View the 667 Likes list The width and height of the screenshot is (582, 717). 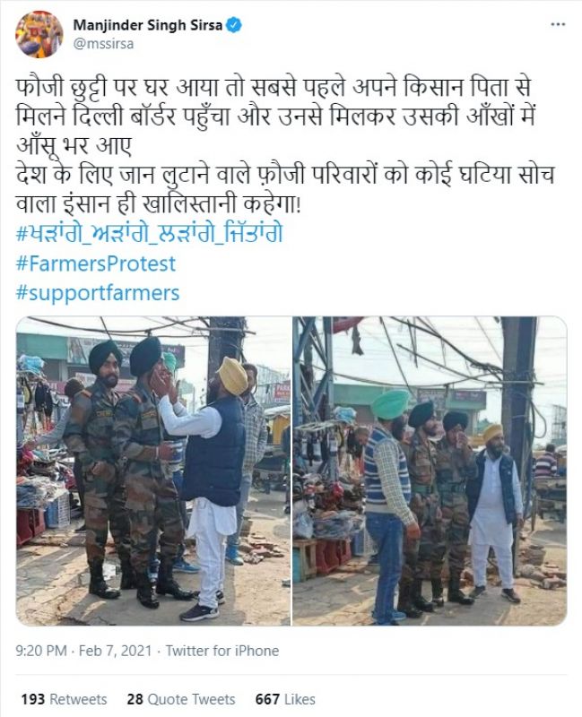[x=285, y=699]
